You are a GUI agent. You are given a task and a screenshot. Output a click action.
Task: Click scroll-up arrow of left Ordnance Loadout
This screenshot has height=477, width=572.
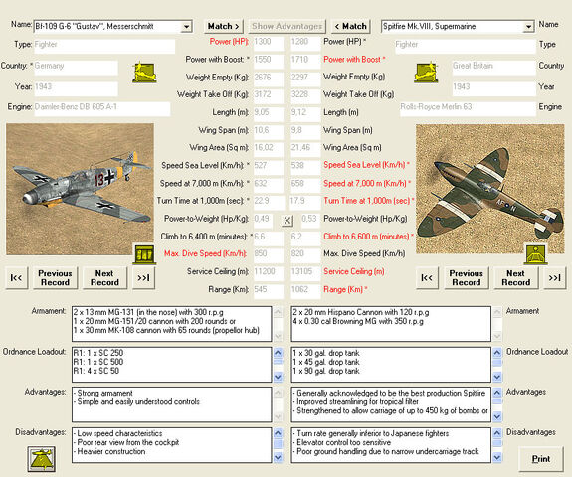(x=278, y=353)
